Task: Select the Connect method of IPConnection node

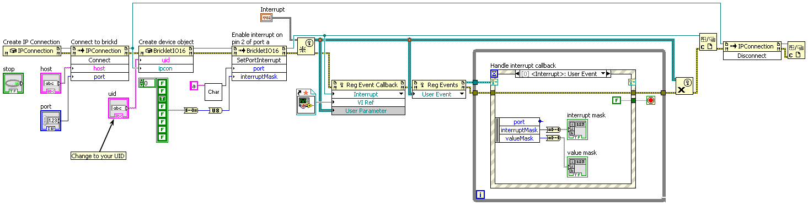Action: click(x=99, y=60)
